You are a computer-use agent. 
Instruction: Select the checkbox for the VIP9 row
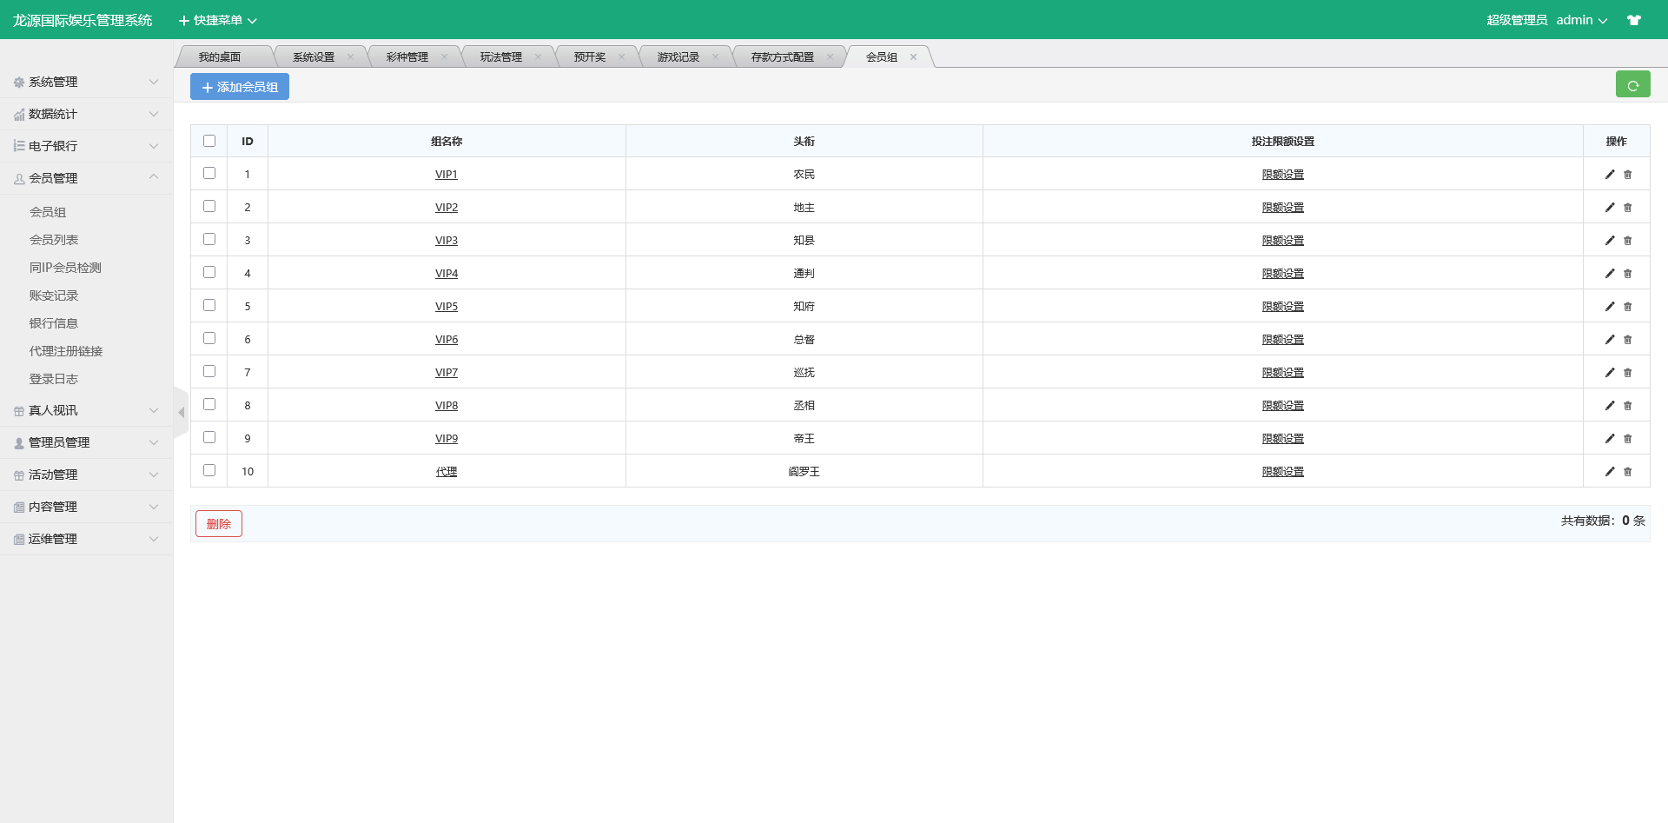209,438
